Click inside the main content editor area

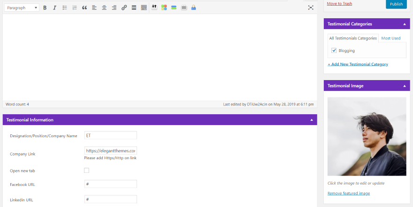[x=160, y=57]
